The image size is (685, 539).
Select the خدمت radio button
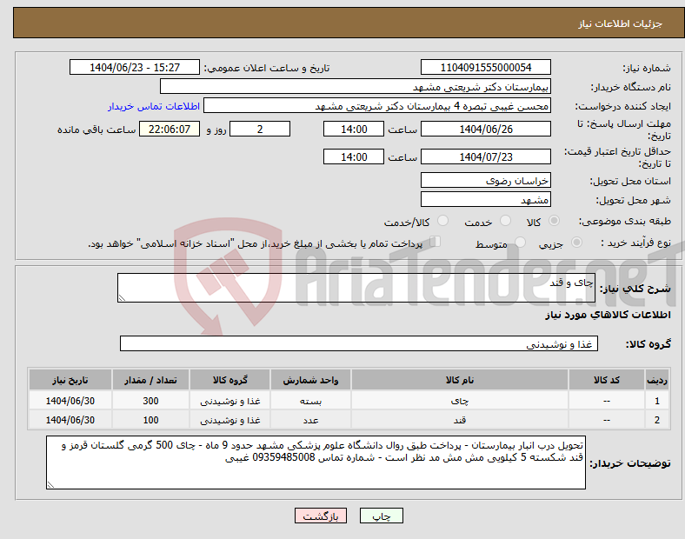(x=505, y=221)
